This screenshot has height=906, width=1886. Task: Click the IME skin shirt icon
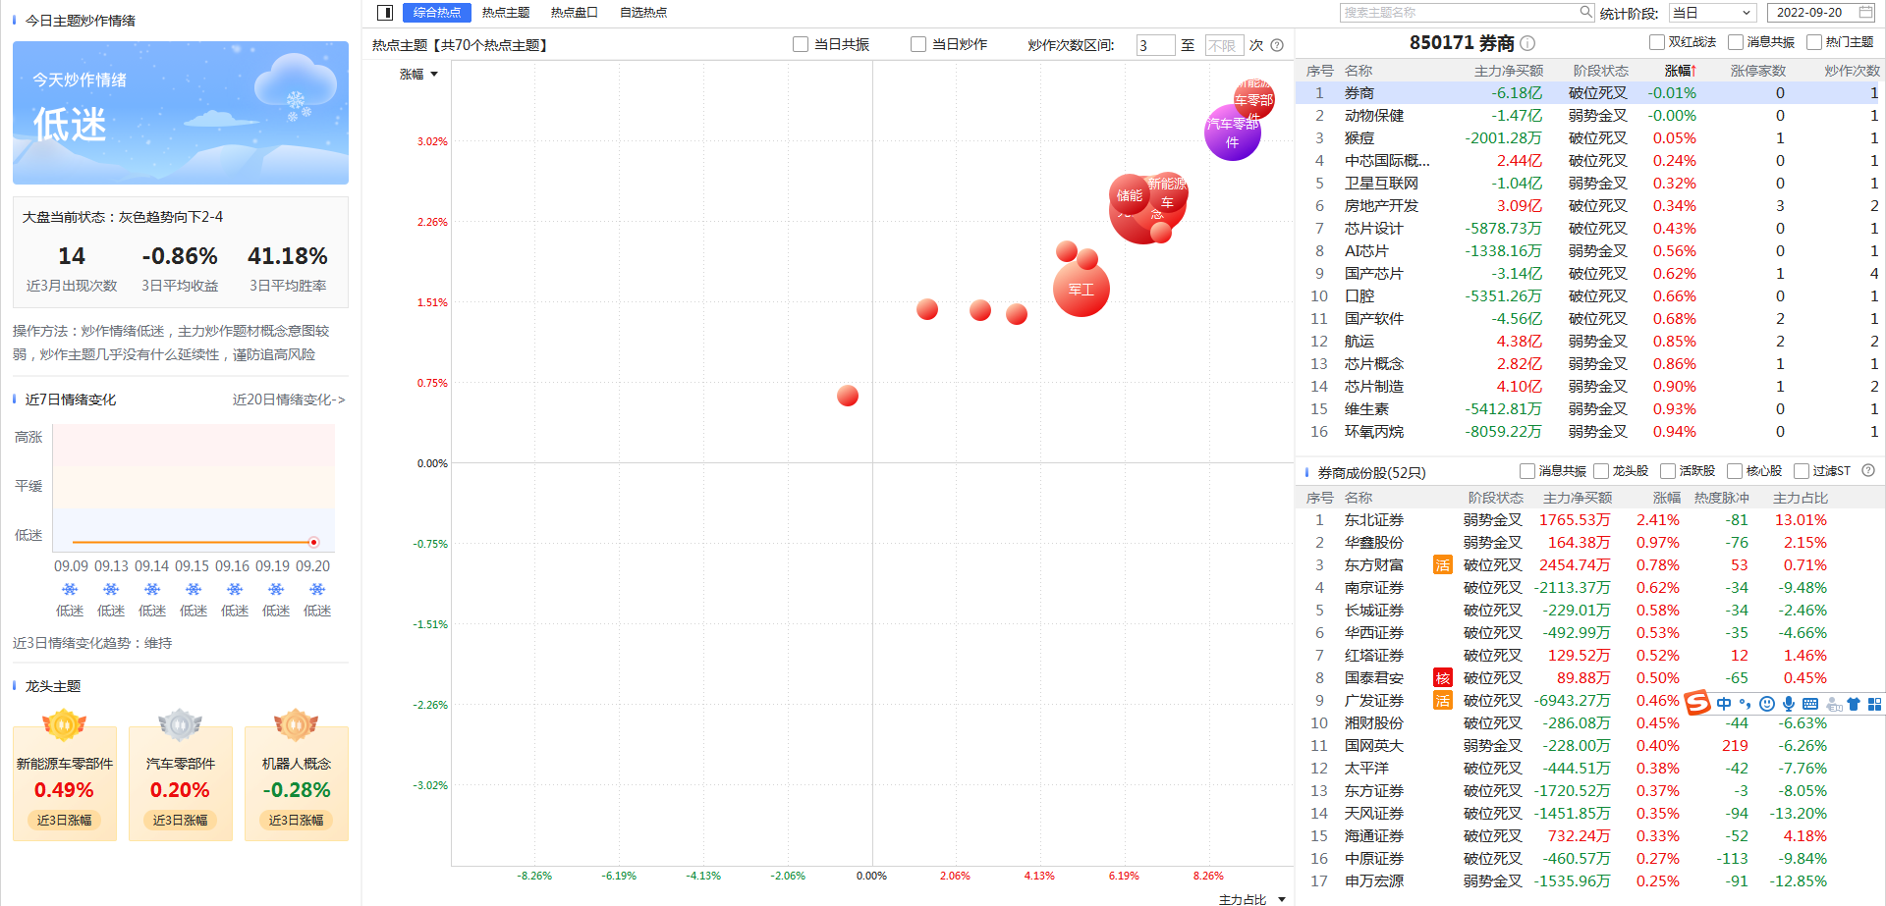point(1854,703)
